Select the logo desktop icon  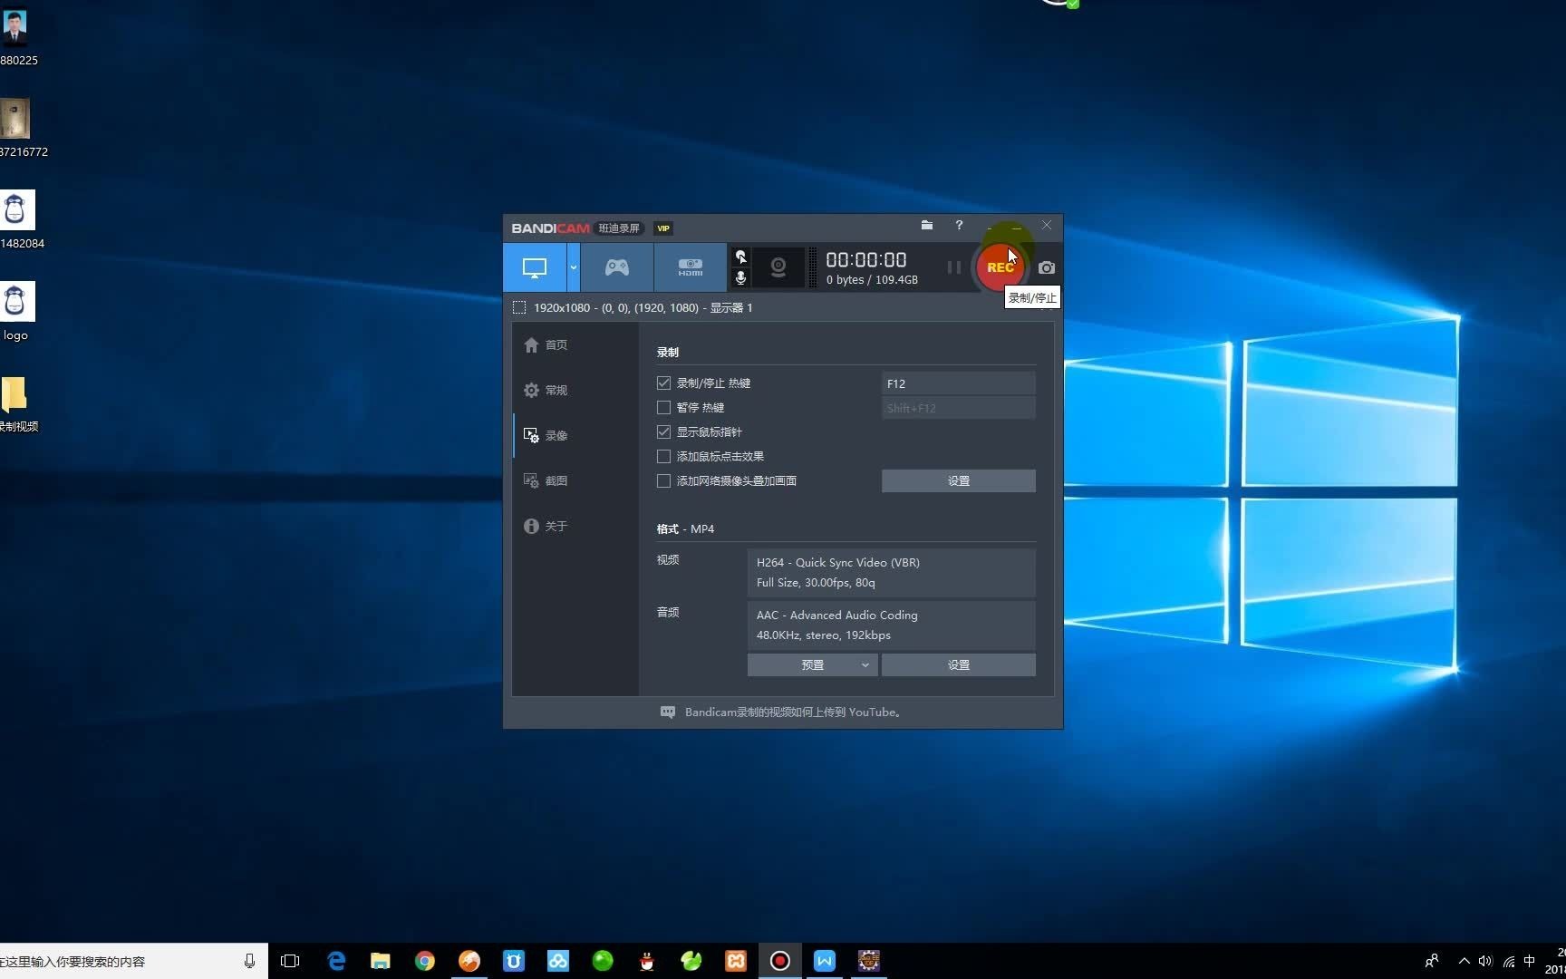tap(16, 313)
